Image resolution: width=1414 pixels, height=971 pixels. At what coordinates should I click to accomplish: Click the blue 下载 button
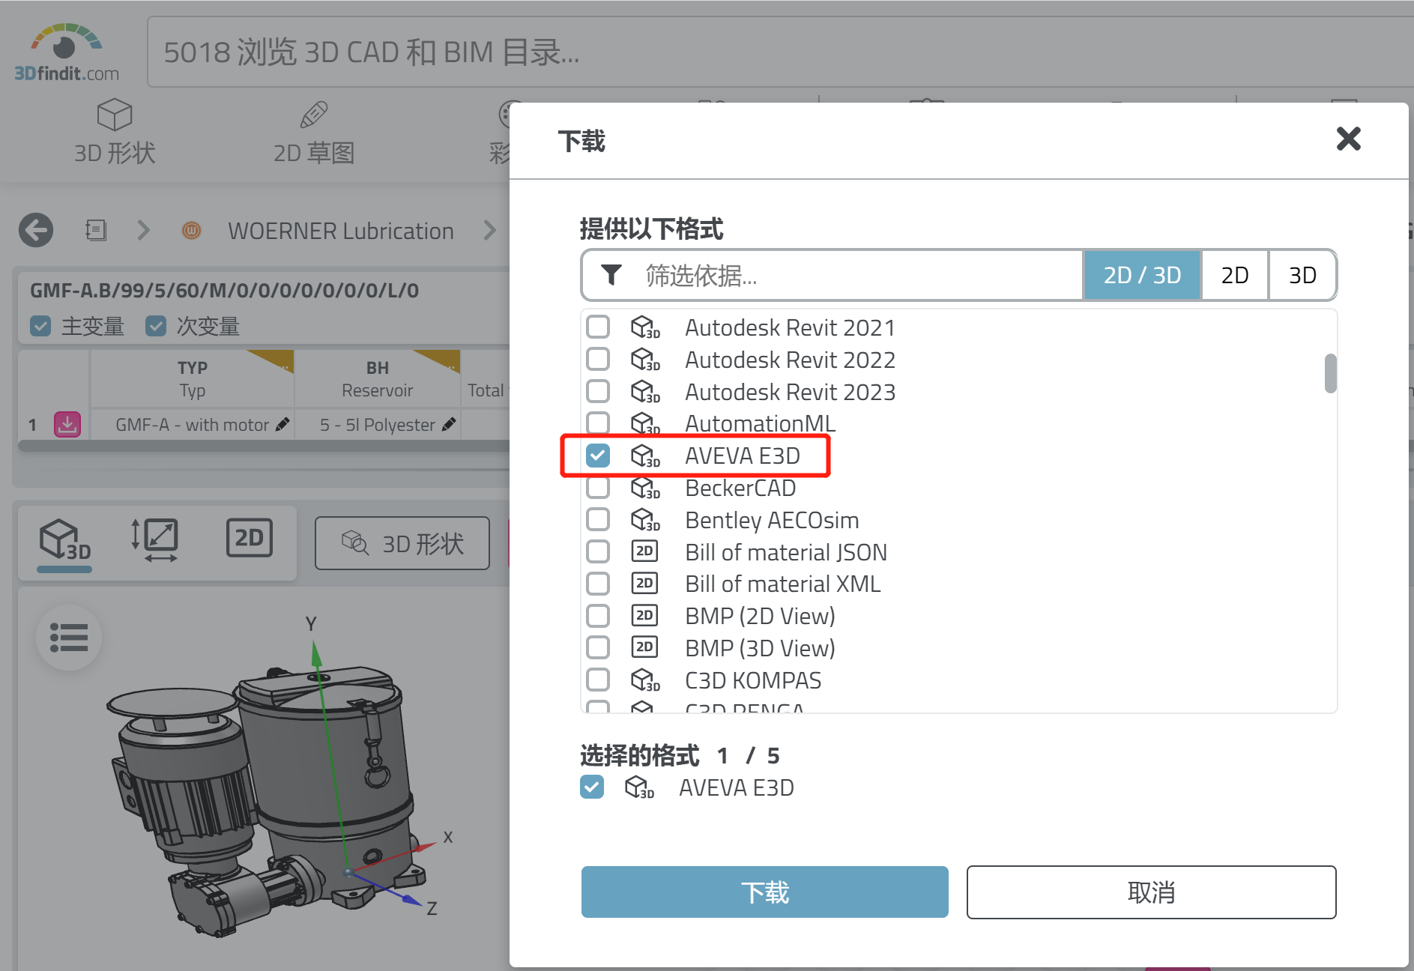(x=765, y=892)
